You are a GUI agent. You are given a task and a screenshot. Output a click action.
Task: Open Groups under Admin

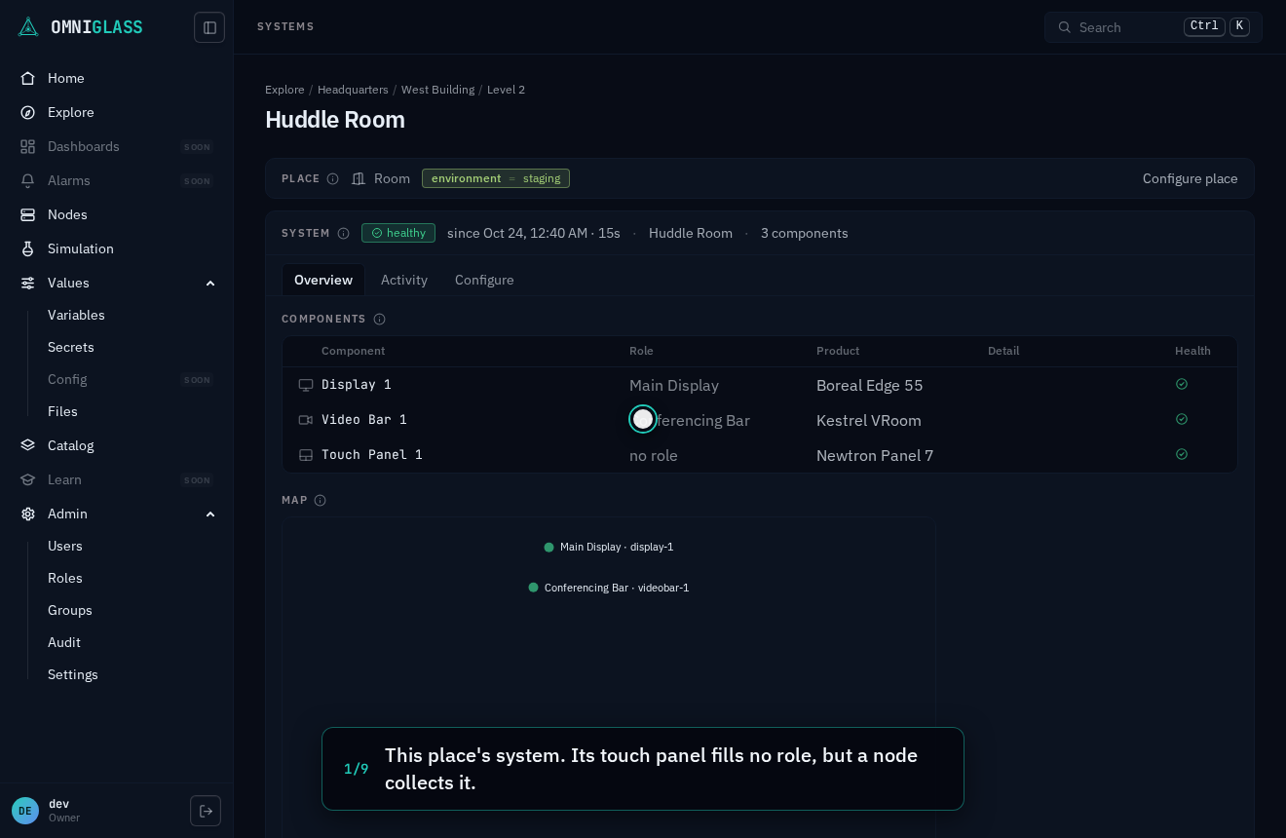tap(70, 610)
